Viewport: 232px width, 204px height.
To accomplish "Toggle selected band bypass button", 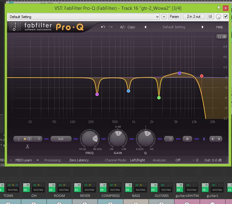I will [169, 139].
